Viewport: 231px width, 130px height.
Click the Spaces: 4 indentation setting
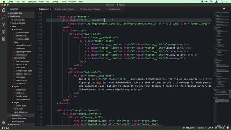tap(201, 128)
